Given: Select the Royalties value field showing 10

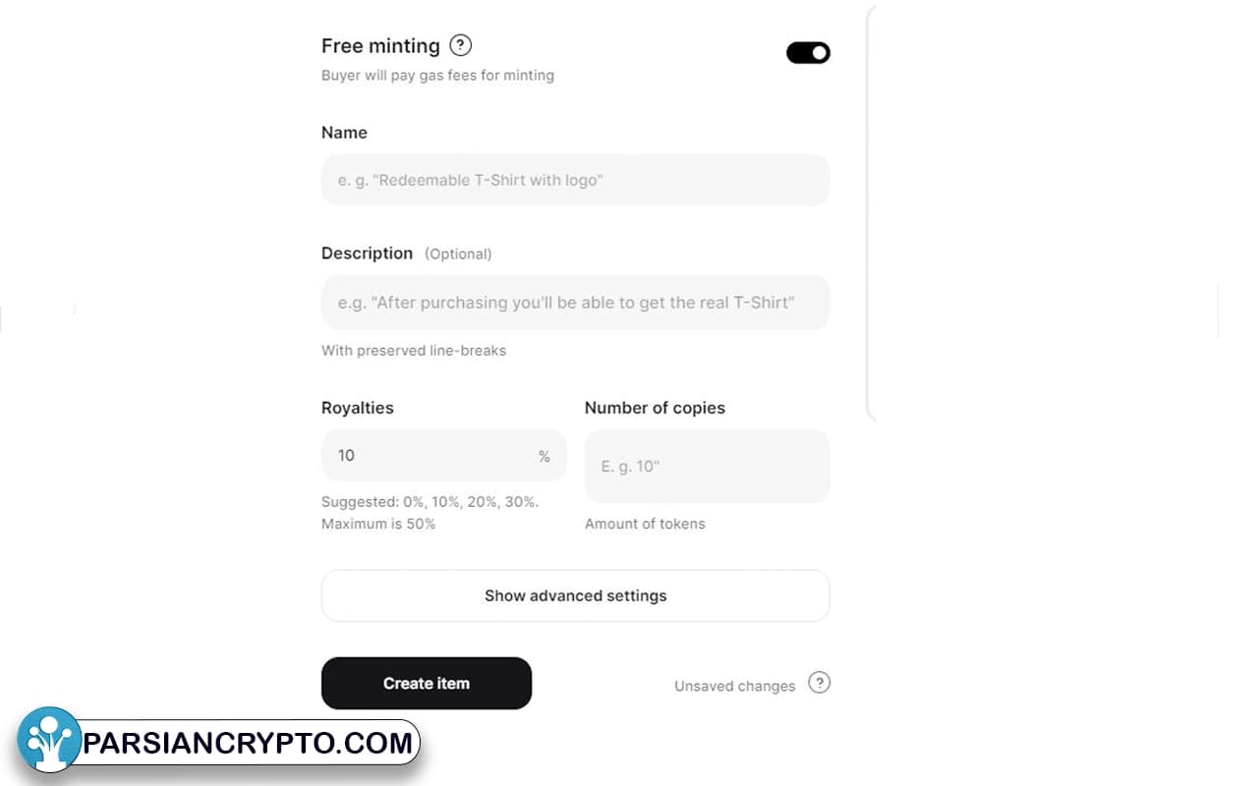Looking at the screenshot, I should tap(444, 456).
